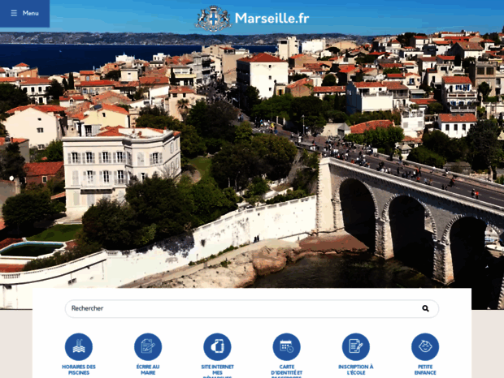Screen dimensions: 504x378
Task: Open the Site internet mes démarches icon
Action: click(217, 347)
